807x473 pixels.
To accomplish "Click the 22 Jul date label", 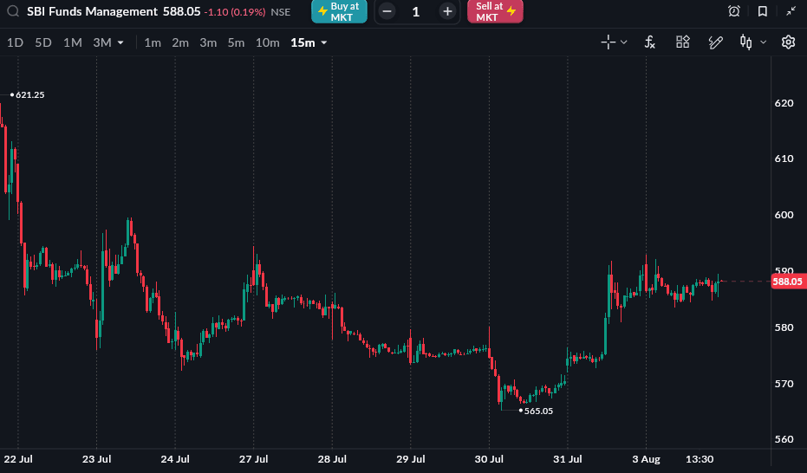I will coord(18,459).
